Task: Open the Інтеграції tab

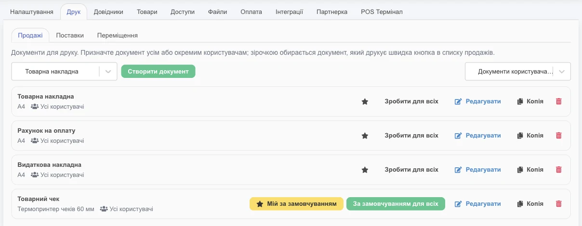Action: [290, 12]
